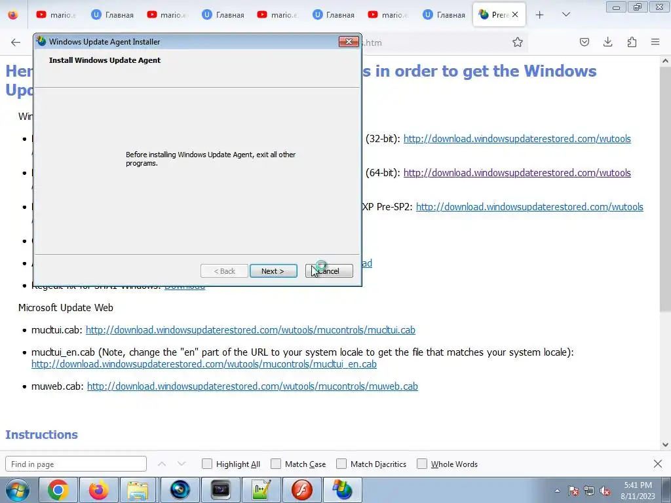This screenshot has height=503, width=671.
Task: Open the muweb.cab download link
Action: click(x=252, y=386)
